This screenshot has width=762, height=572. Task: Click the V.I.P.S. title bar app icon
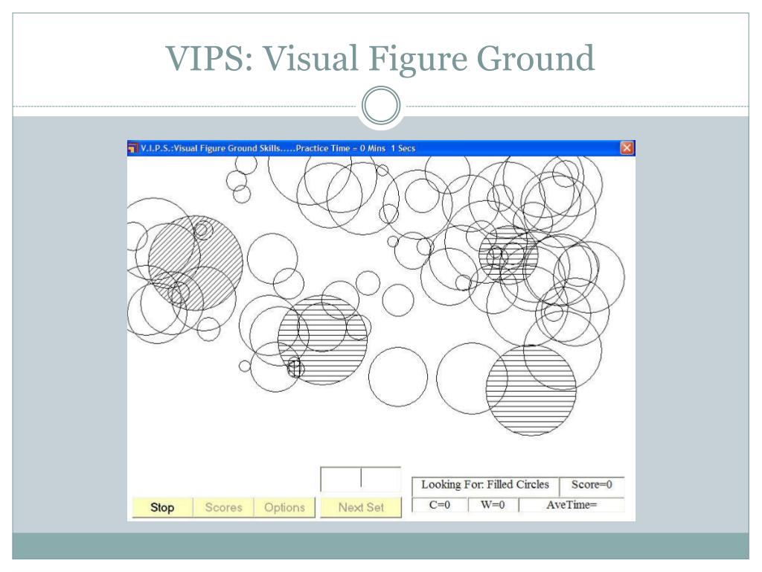(x=132, y=148)
